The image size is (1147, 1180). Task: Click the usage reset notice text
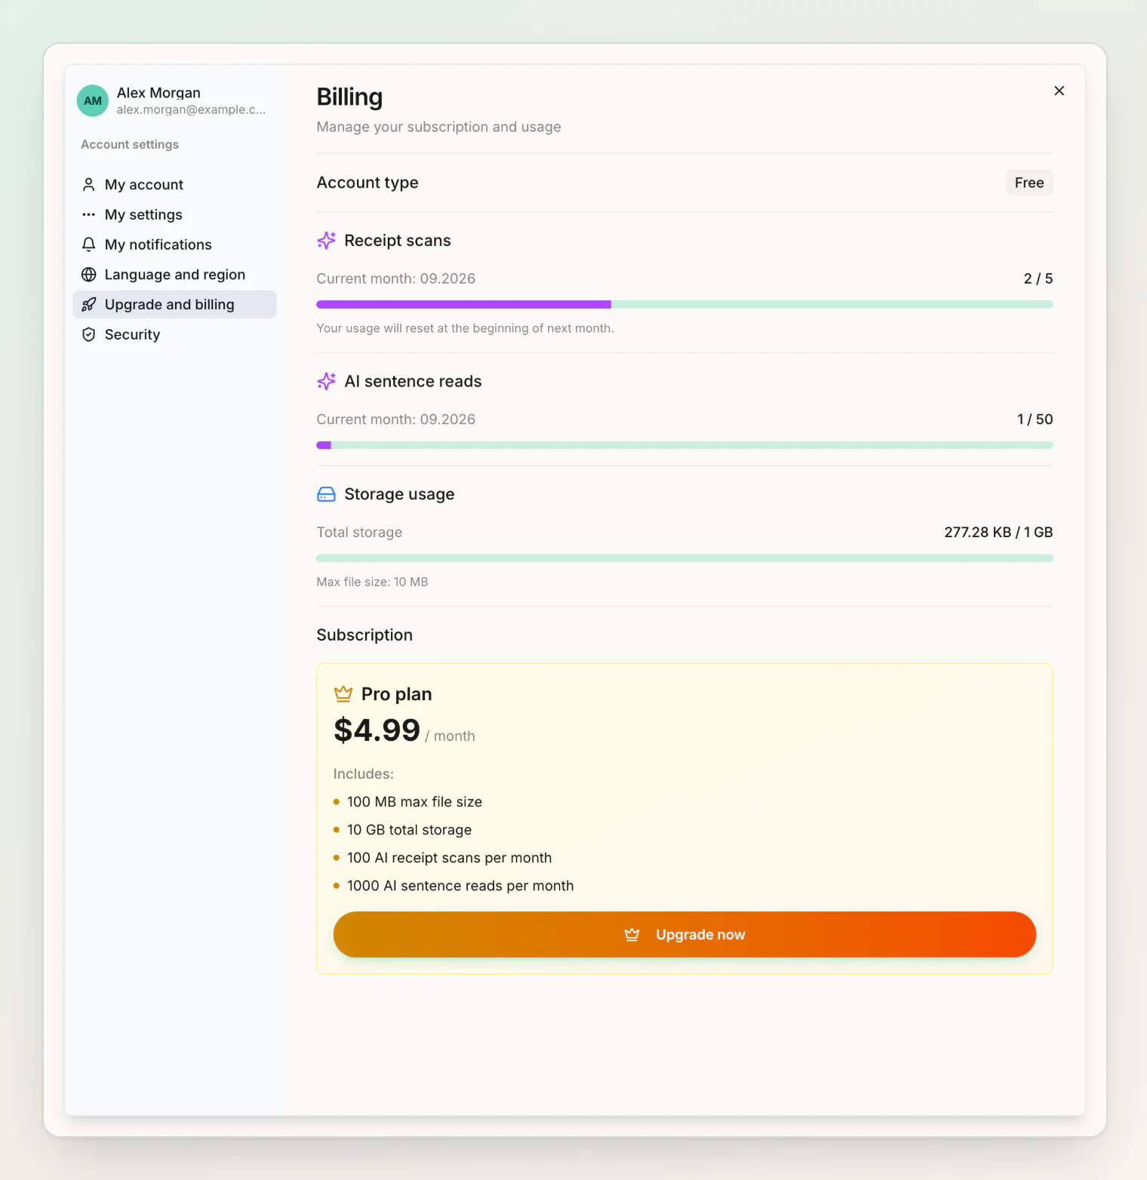pos(465,328)
